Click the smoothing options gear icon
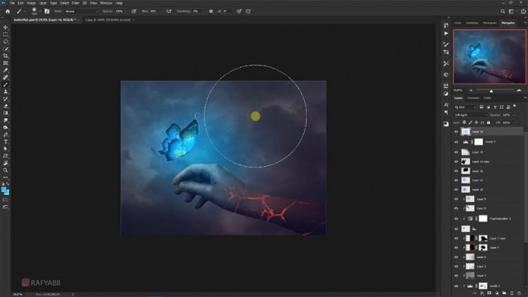Viewport: 528px width, 297px height. (210, 11)
